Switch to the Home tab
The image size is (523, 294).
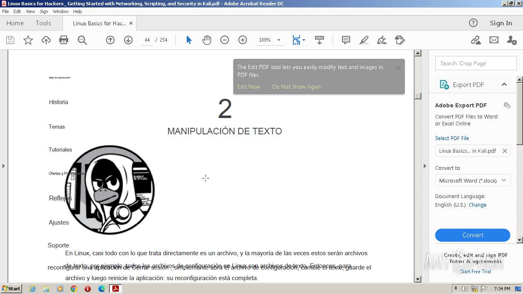click(x=15, y=23)
